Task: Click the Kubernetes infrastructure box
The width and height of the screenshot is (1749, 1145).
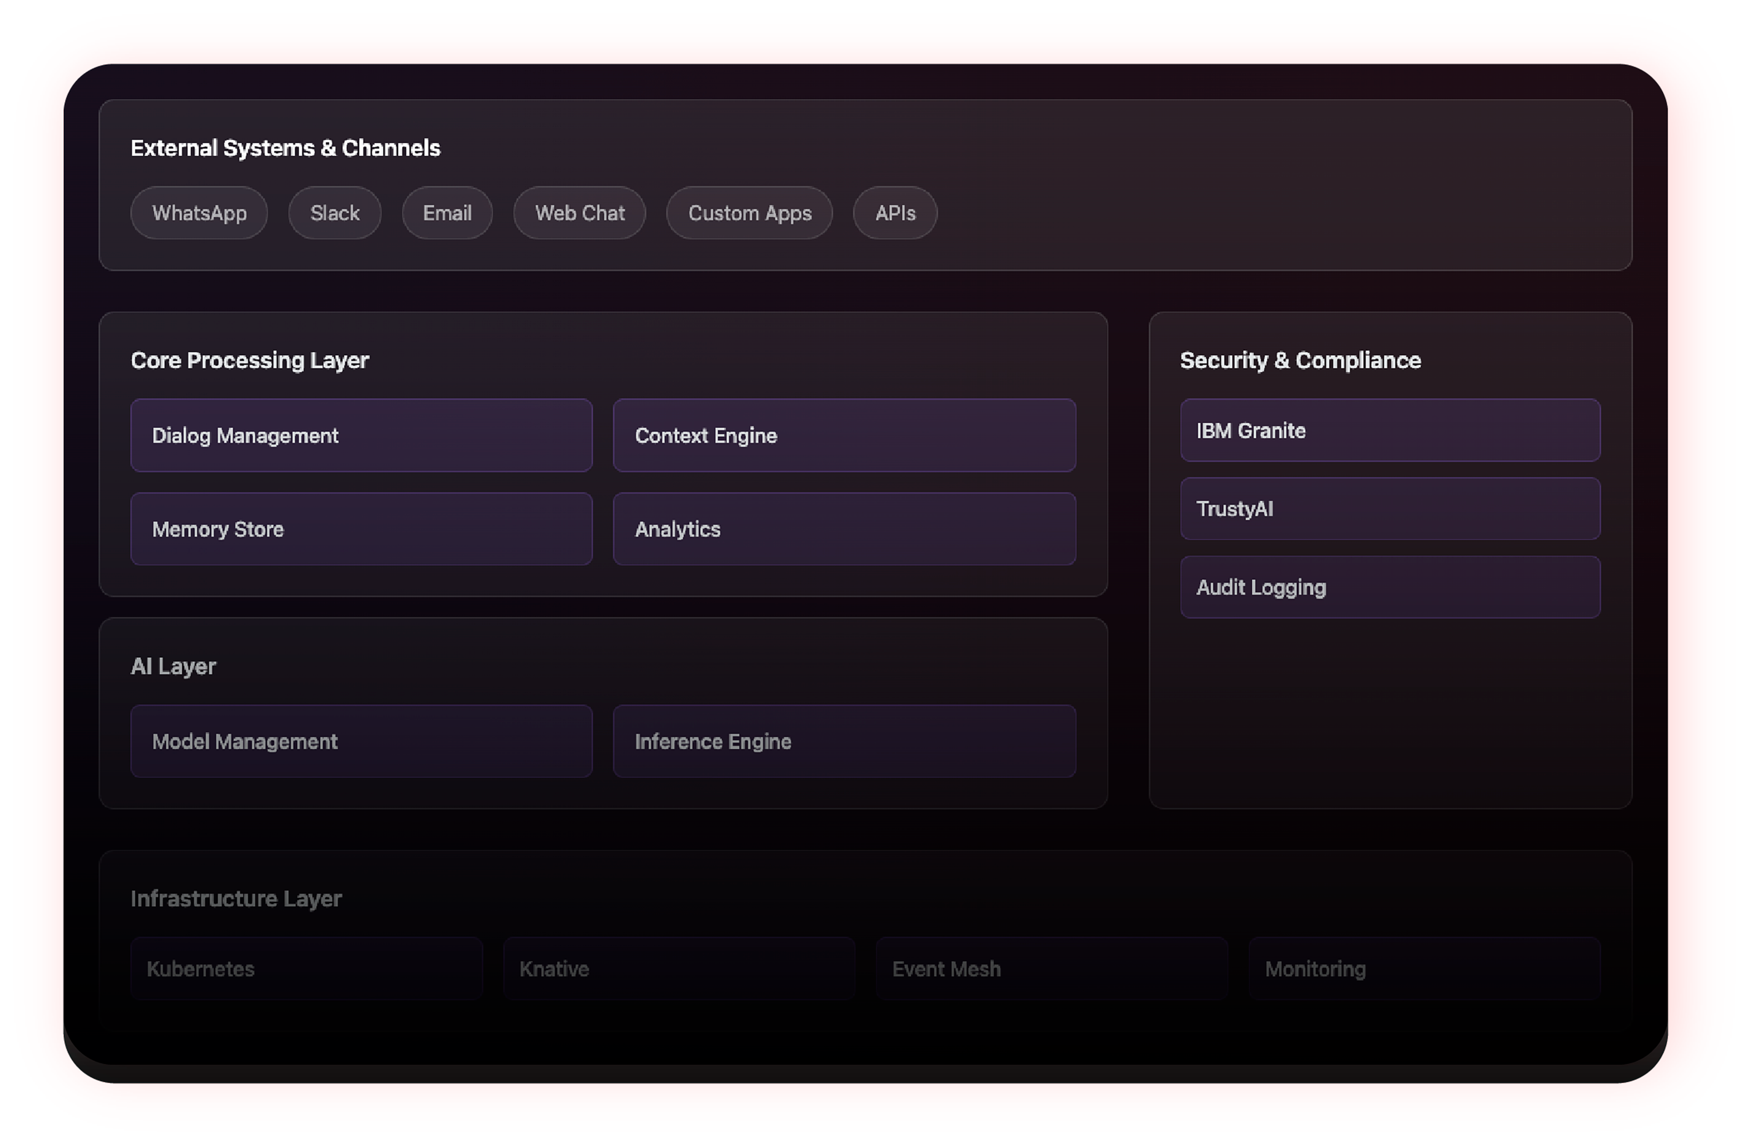Action: point(307,969)
